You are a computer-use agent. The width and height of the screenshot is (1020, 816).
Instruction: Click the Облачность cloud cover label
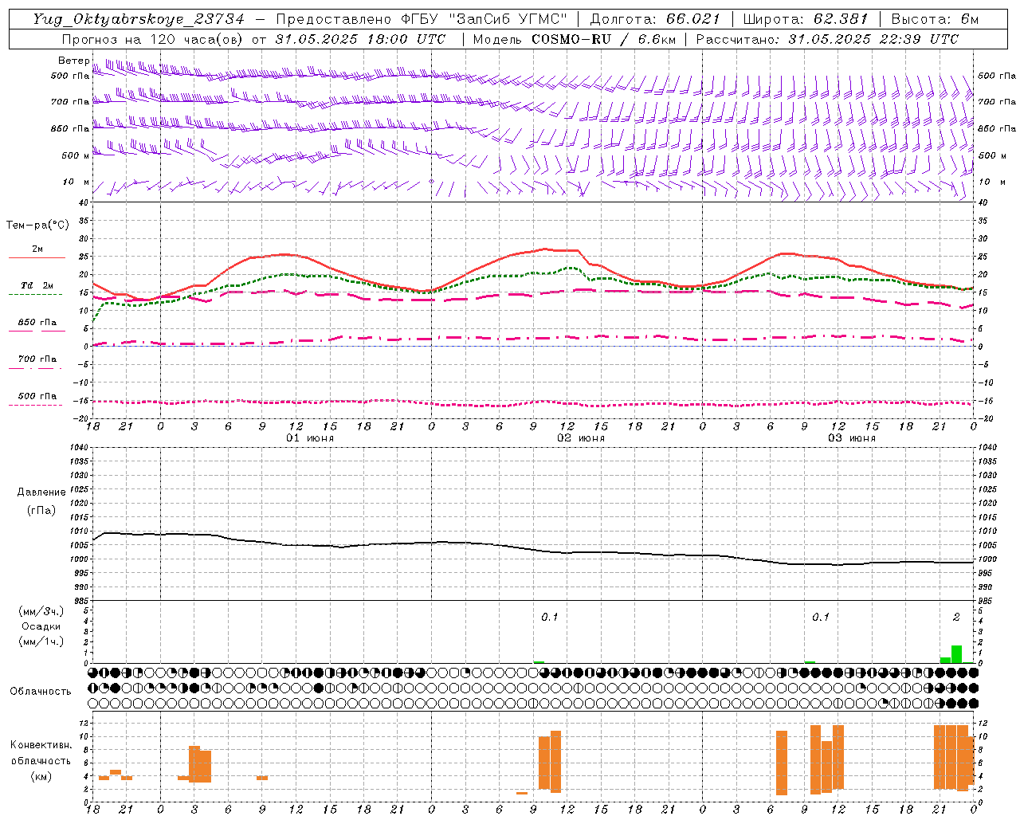pos(41,691)
